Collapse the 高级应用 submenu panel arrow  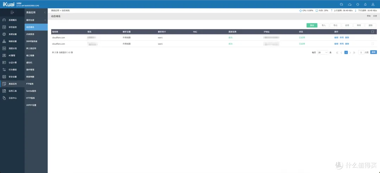(45, 13)
